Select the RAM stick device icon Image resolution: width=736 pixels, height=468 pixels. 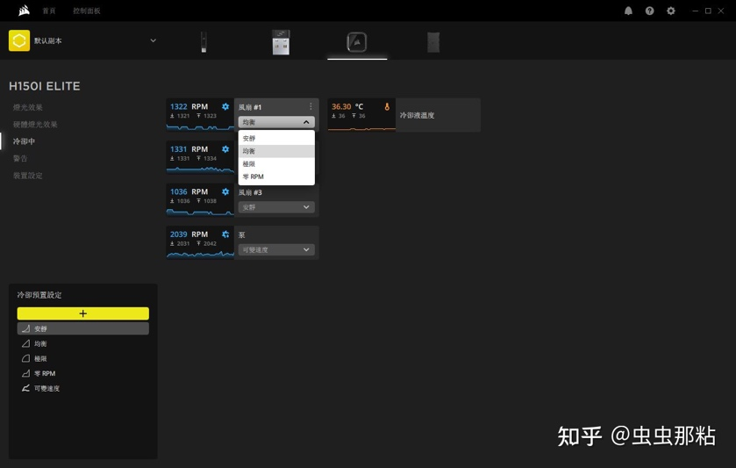pyautogui.click(x=204, y=42)
